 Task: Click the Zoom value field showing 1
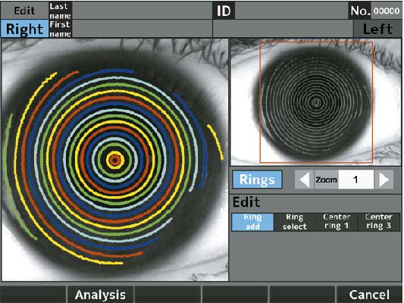click(355, 180)
